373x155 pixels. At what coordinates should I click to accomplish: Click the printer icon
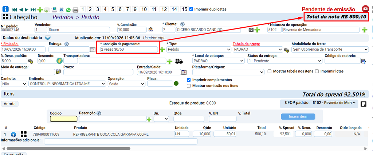click(x=75, y=10)
